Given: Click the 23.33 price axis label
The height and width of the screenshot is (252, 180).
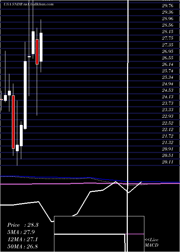Looking at the screenshot, I should 168,110.
